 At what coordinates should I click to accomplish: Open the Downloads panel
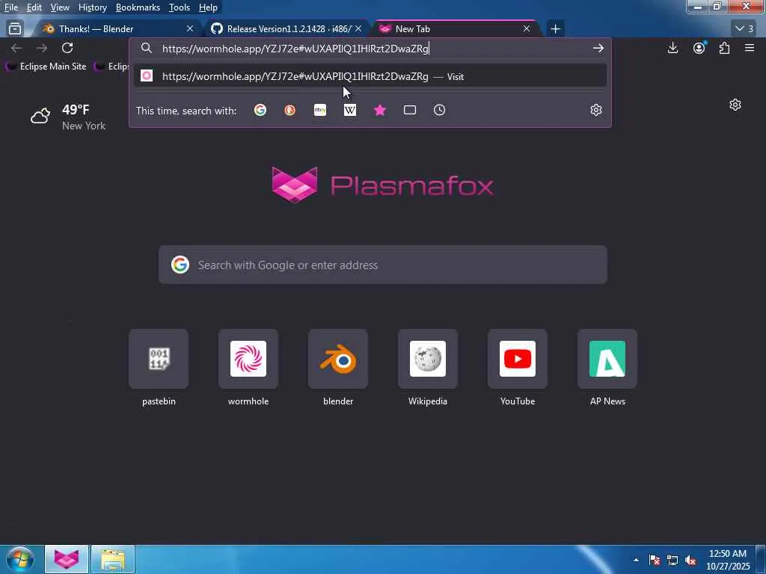click(672, 48)
